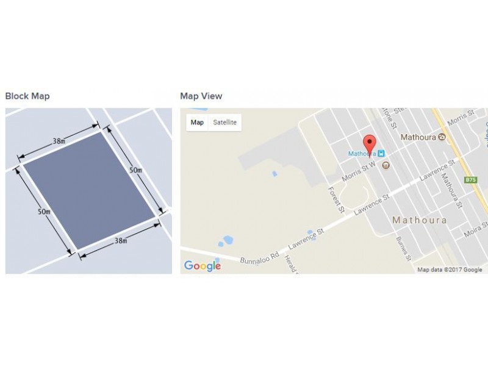Click the blue pond near Bunnaloo Rd
Image resolution: width=488 pixels, height=366 pixels.
tap(228, 240)
